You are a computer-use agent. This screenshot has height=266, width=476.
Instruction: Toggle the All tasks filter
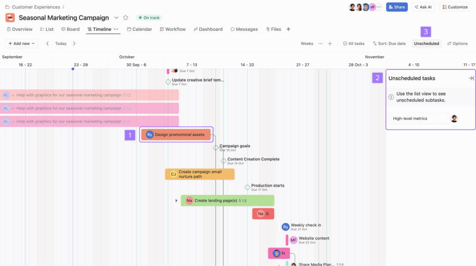click(354, 44)
